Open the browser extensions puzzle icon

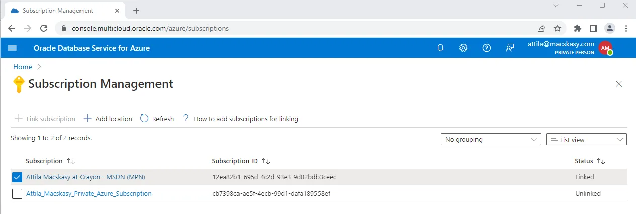(x=578, y=28)
